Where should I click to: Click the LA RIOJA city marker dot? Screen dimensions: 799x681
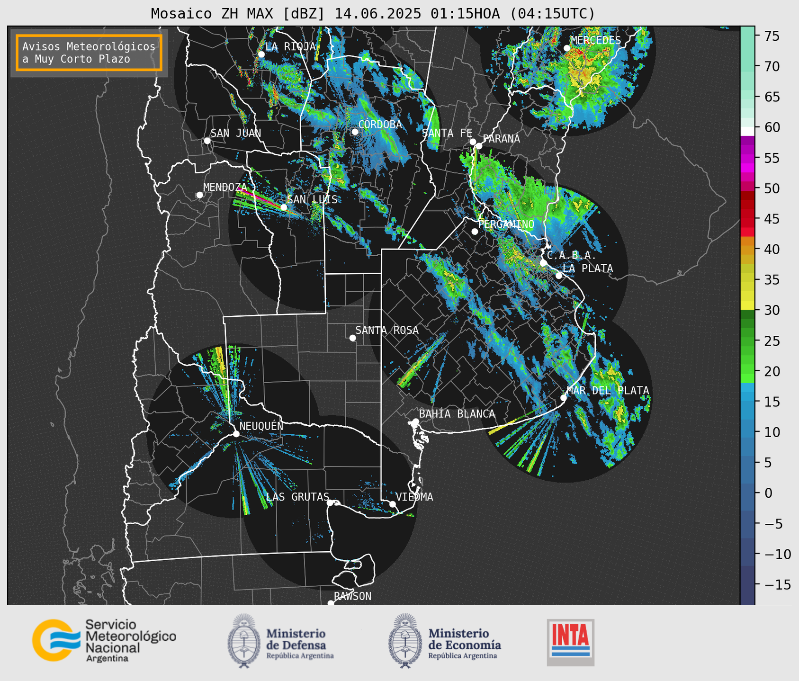[261, 54]
